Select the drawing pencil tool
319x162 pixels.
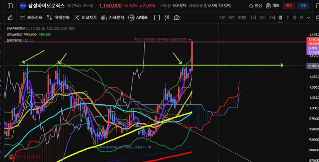pos(10,18)
